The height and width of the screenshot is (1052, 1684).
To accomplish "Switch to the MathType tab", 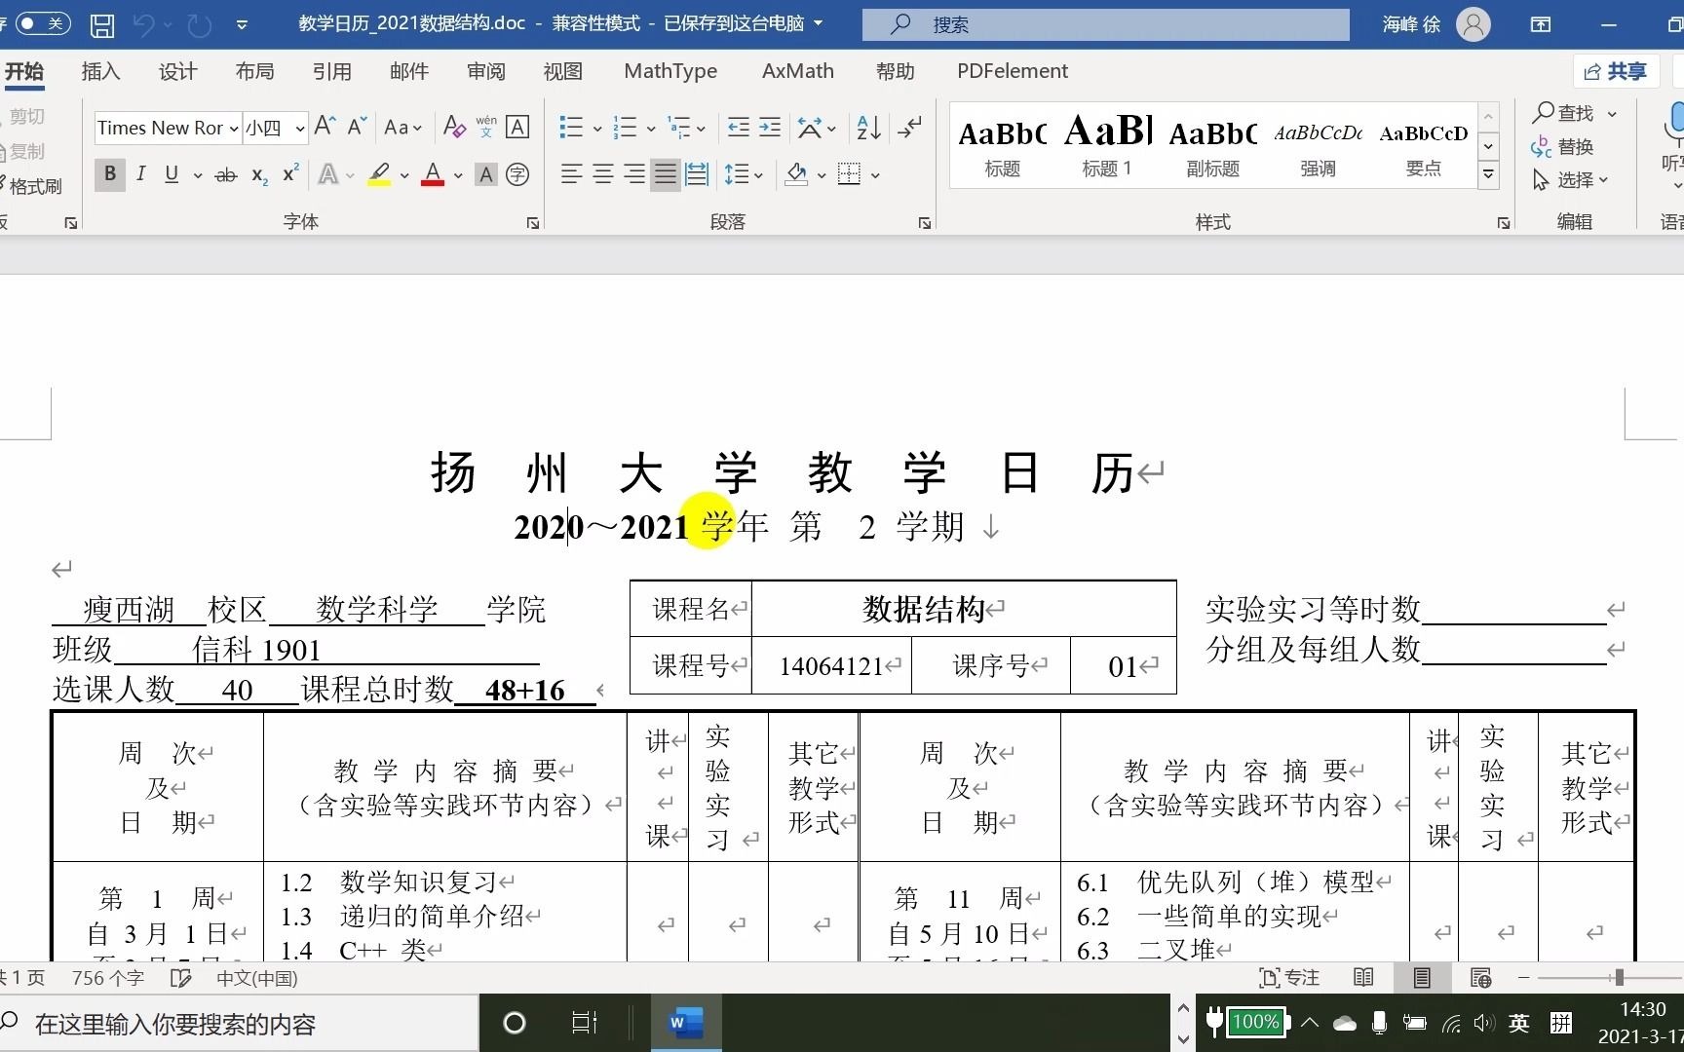I will 670,71.
